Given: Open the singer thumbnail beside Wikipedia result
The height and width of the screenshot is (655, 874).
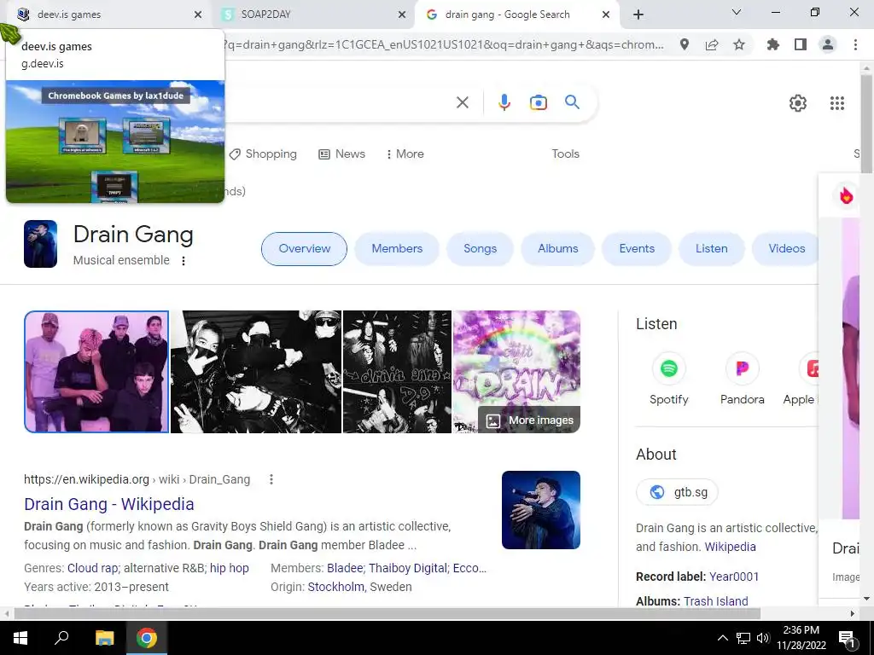Looking at the screenshot, I should coord(540,510).
